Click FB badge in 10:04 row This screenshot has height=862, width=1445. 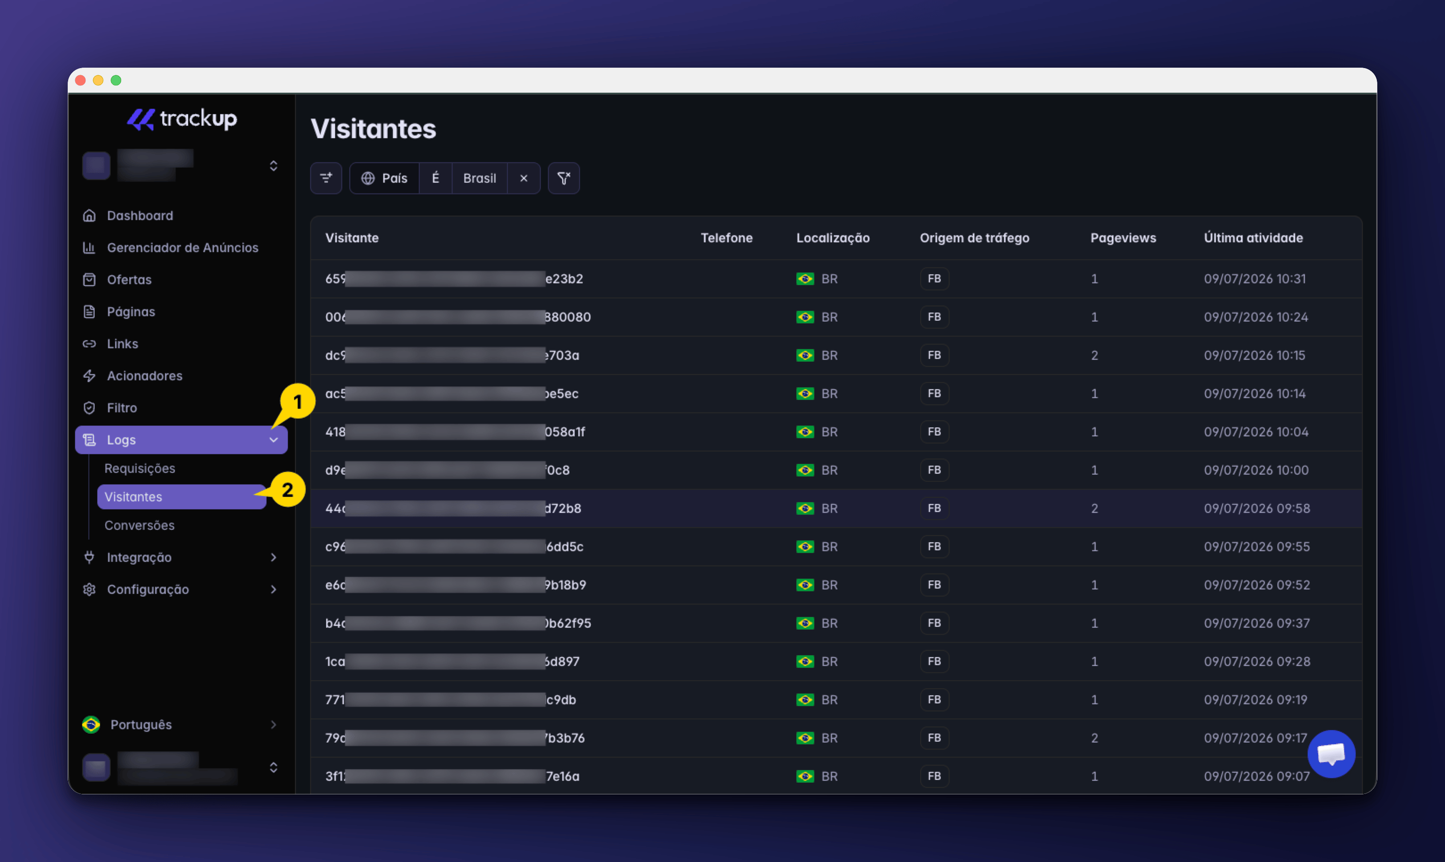click(x=934, y=432)
